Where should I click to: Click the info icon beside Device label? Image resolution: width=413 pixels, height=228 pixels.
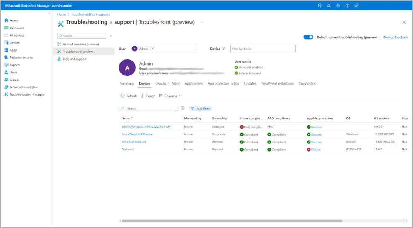[x=224, y=48]
